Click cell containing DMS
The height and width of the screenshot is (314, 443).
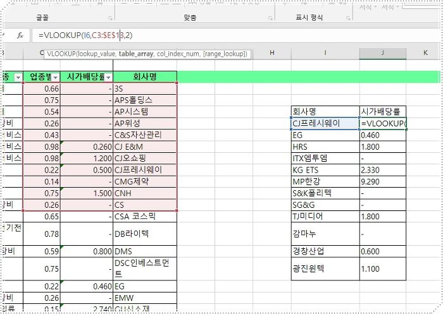(145, 251)
